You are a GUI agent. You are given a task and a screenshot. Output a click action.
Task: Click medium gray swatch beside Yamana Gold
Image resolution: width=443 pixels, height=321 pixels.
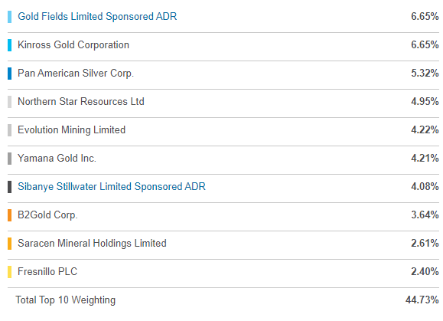coord(10,159)
